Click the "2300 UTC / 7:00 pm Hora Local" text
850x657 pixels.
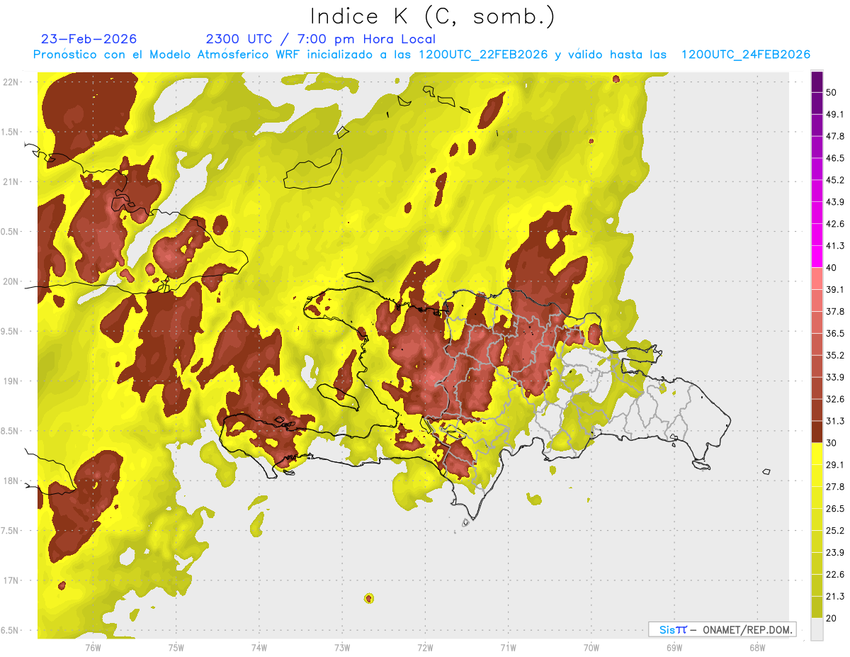321,39
